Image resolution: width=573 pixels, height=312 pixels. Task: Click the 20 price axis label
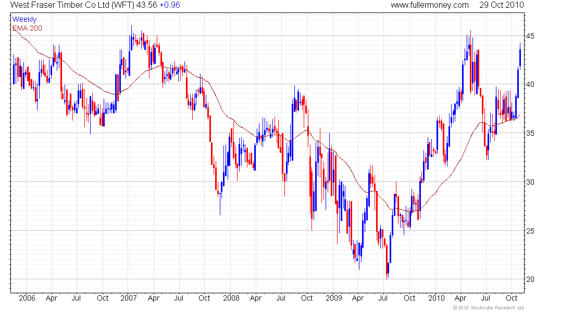pos(530,280)
